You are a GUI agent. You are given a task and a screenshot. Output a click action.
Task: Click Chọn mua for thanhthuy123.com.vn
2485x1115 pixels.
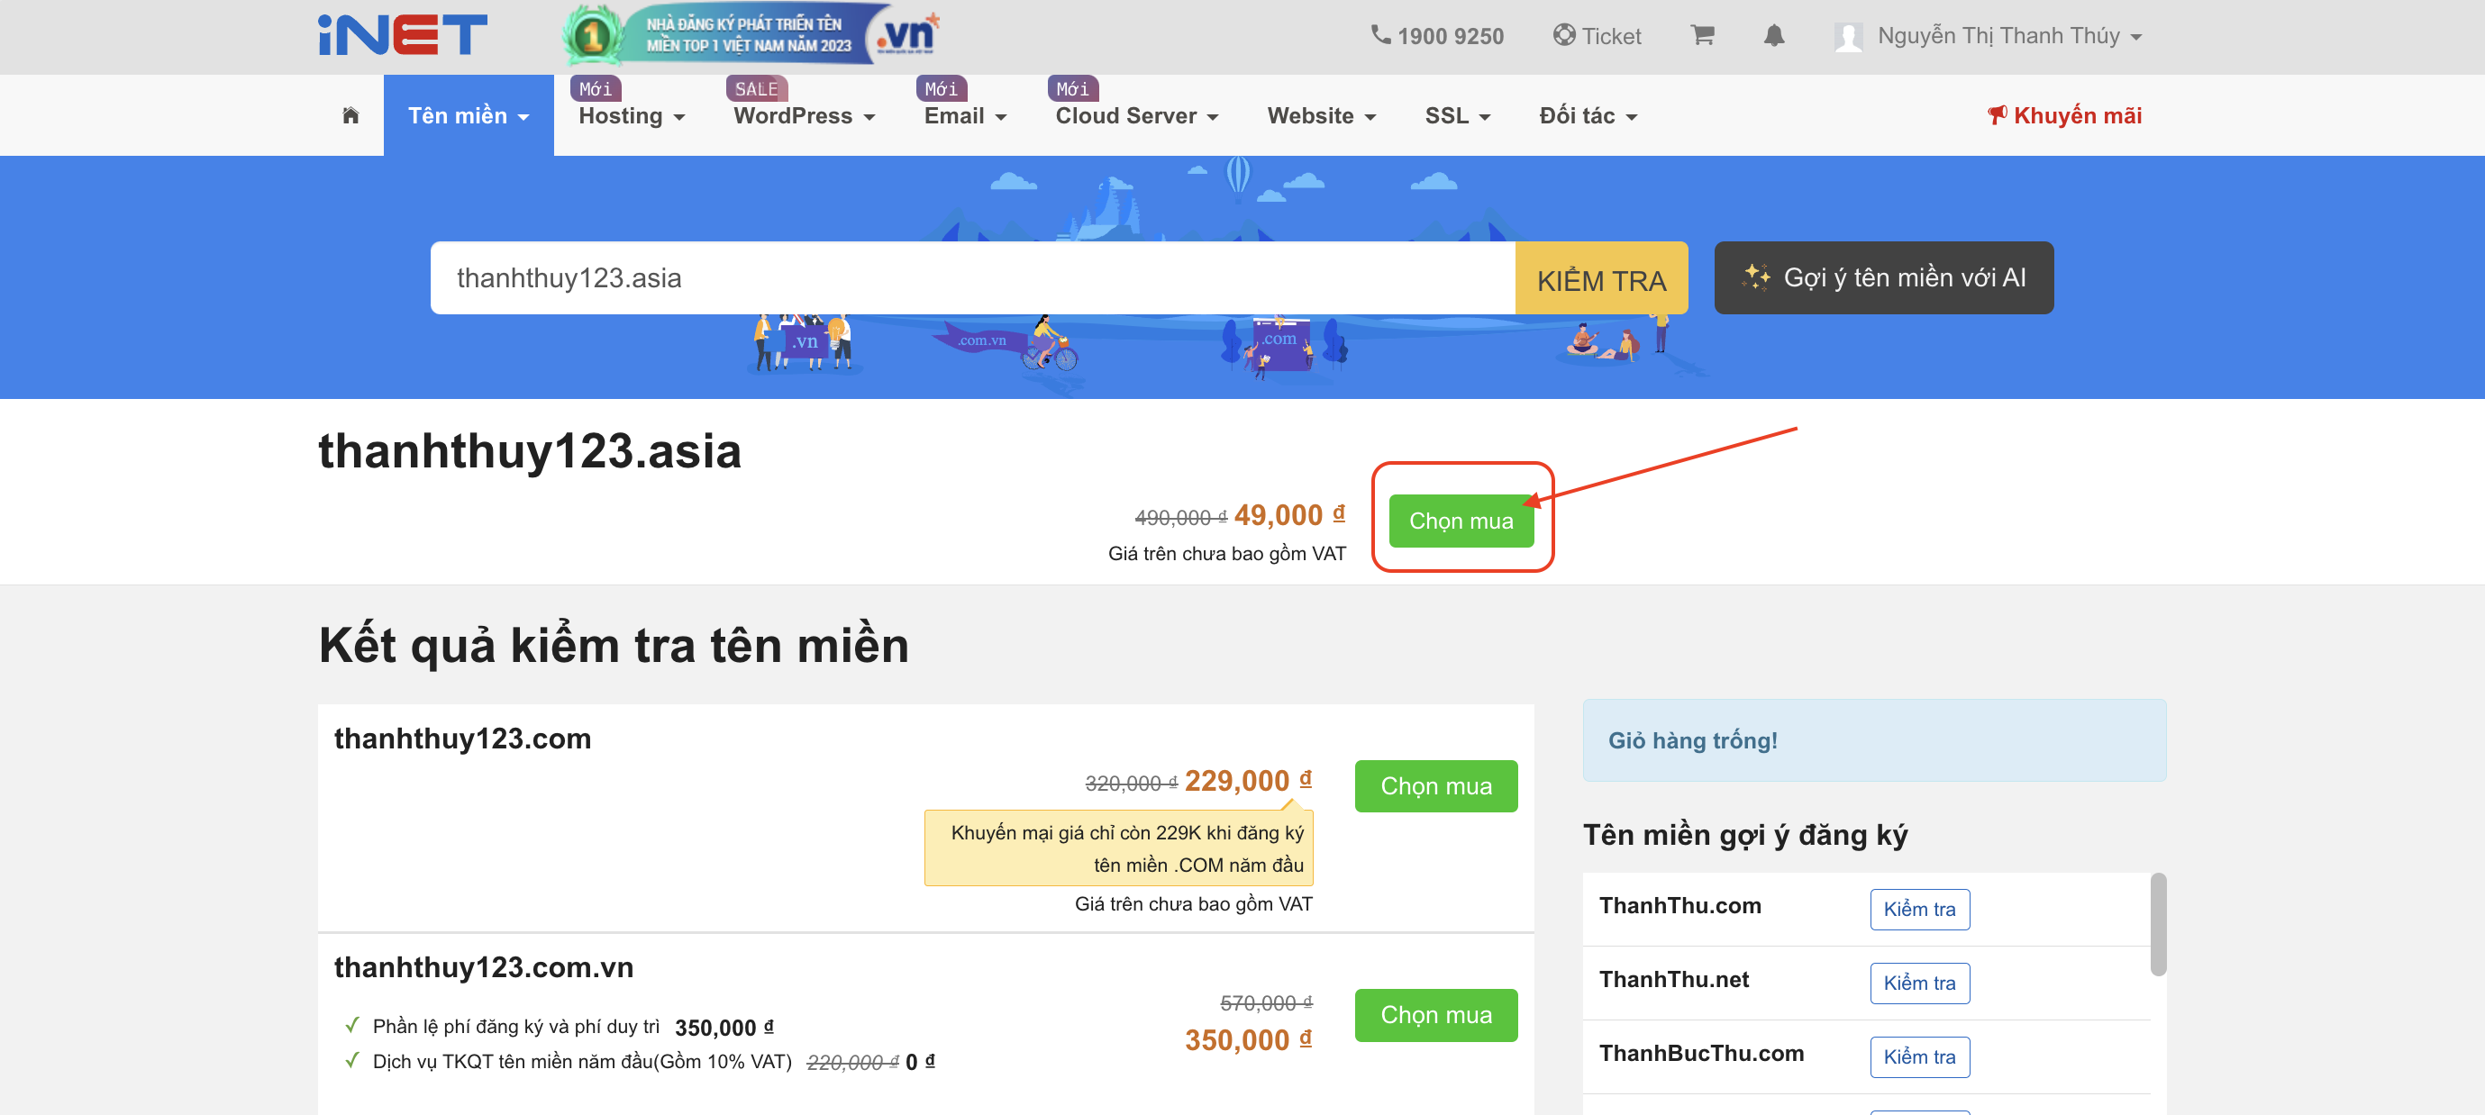point(1435,1015)
